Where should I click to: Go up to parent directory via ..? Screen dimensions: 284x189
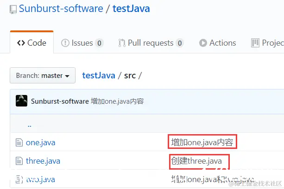30,125
